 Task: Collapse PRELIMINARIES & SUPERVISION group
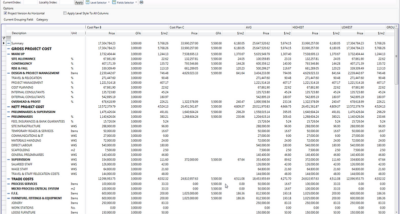tap(9, 112)
